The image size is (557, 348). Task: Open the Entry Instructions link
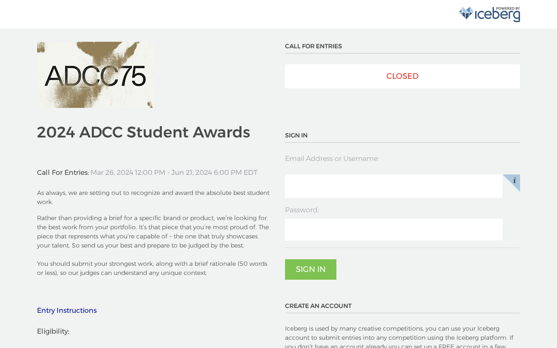click(x=67, y=311)
